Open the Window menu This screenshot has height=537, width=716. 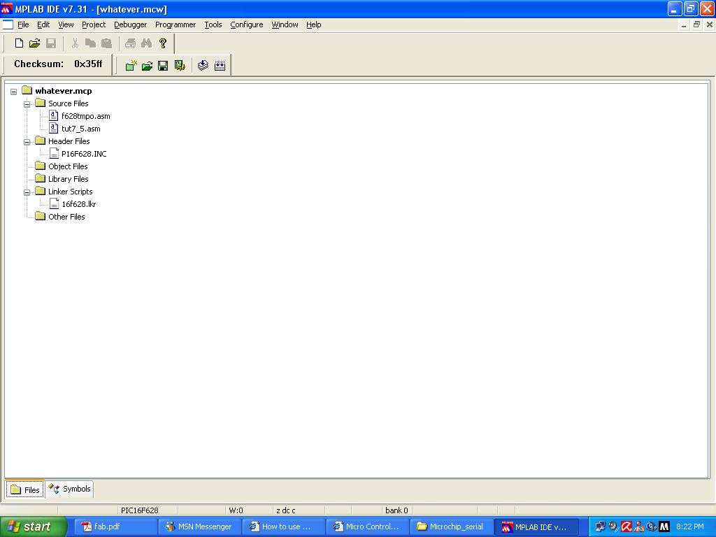(x=285, y=24)
